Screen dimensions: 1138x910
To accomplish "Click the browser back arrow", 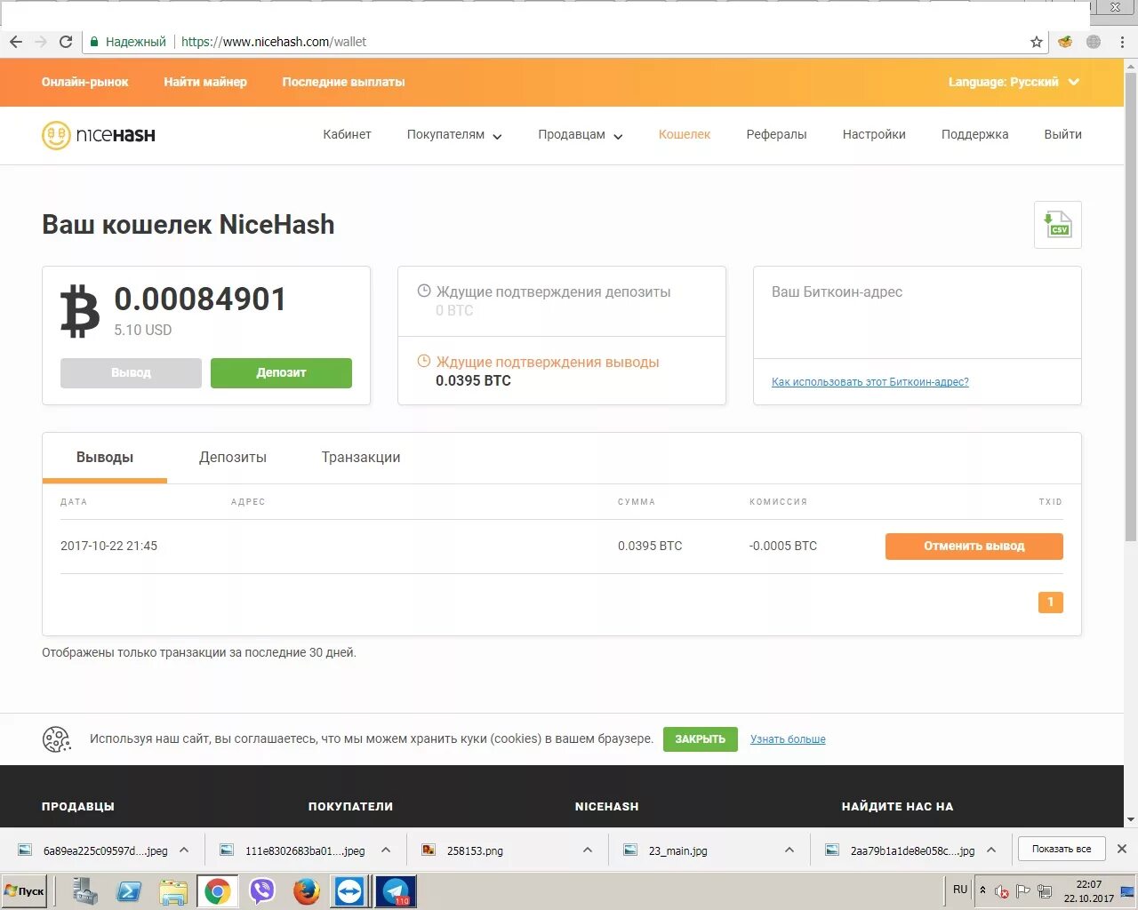I will coord(16,42).
